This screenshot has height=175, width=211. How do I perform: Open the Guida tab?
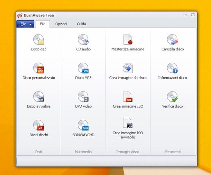coord(81,24)
